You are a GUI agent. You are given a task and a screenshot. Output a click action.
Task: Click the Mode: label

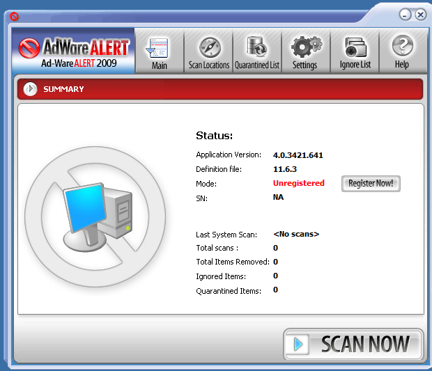(x=206, y=184)
